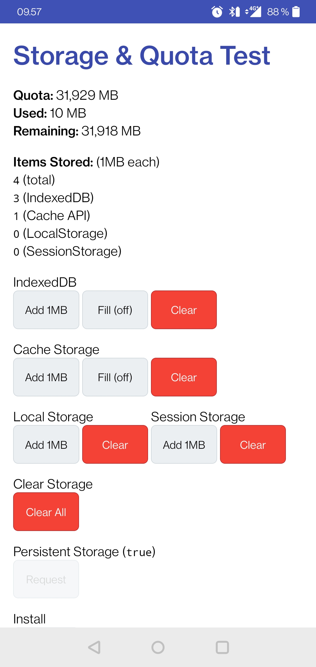
Task: Clear Session Storage data
Action: (253, 444)
